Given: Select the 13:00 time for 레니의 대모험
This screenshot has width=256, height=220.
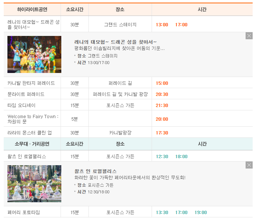Looking at the screenshot, I should coord(162,24).
